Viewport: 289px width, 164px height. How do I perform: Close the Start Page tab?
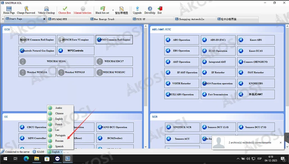tap(44, 19)
